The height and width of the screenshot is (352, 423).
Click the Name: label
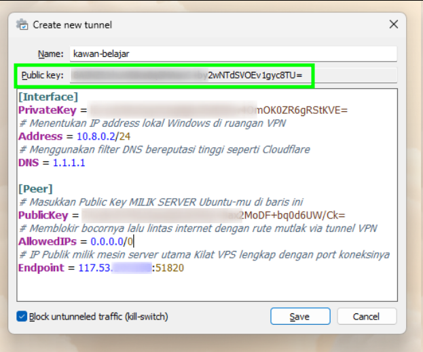pos(50,54)
